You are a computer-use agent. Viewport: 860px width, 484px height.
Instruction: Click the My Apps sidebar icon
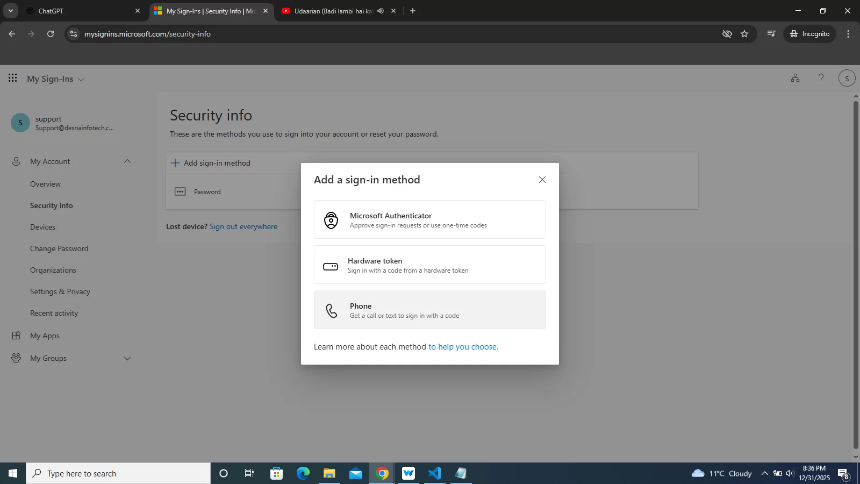click(x=16, y=336)
